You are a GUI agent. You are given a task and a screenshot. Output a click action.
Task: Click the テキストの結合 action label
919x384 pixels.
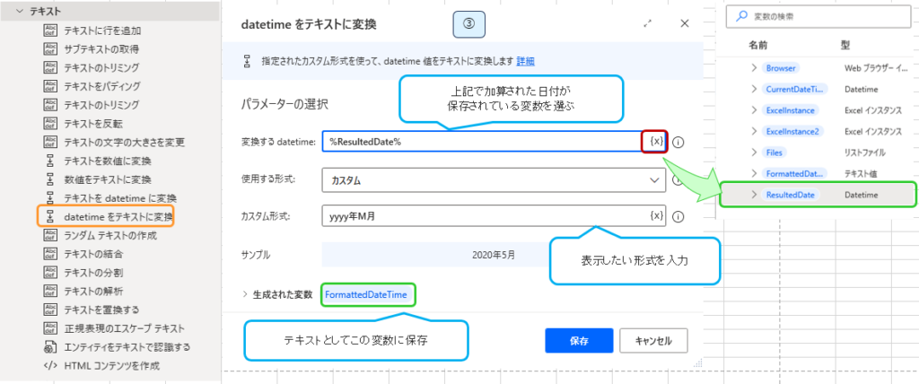click(93, 254)
